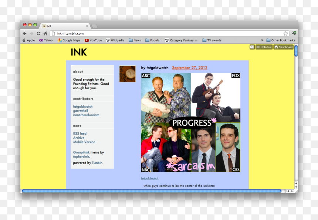The image size is (318, 220).
Task: Open the fatgoldwatch contributor link
Action: (83, 106)
